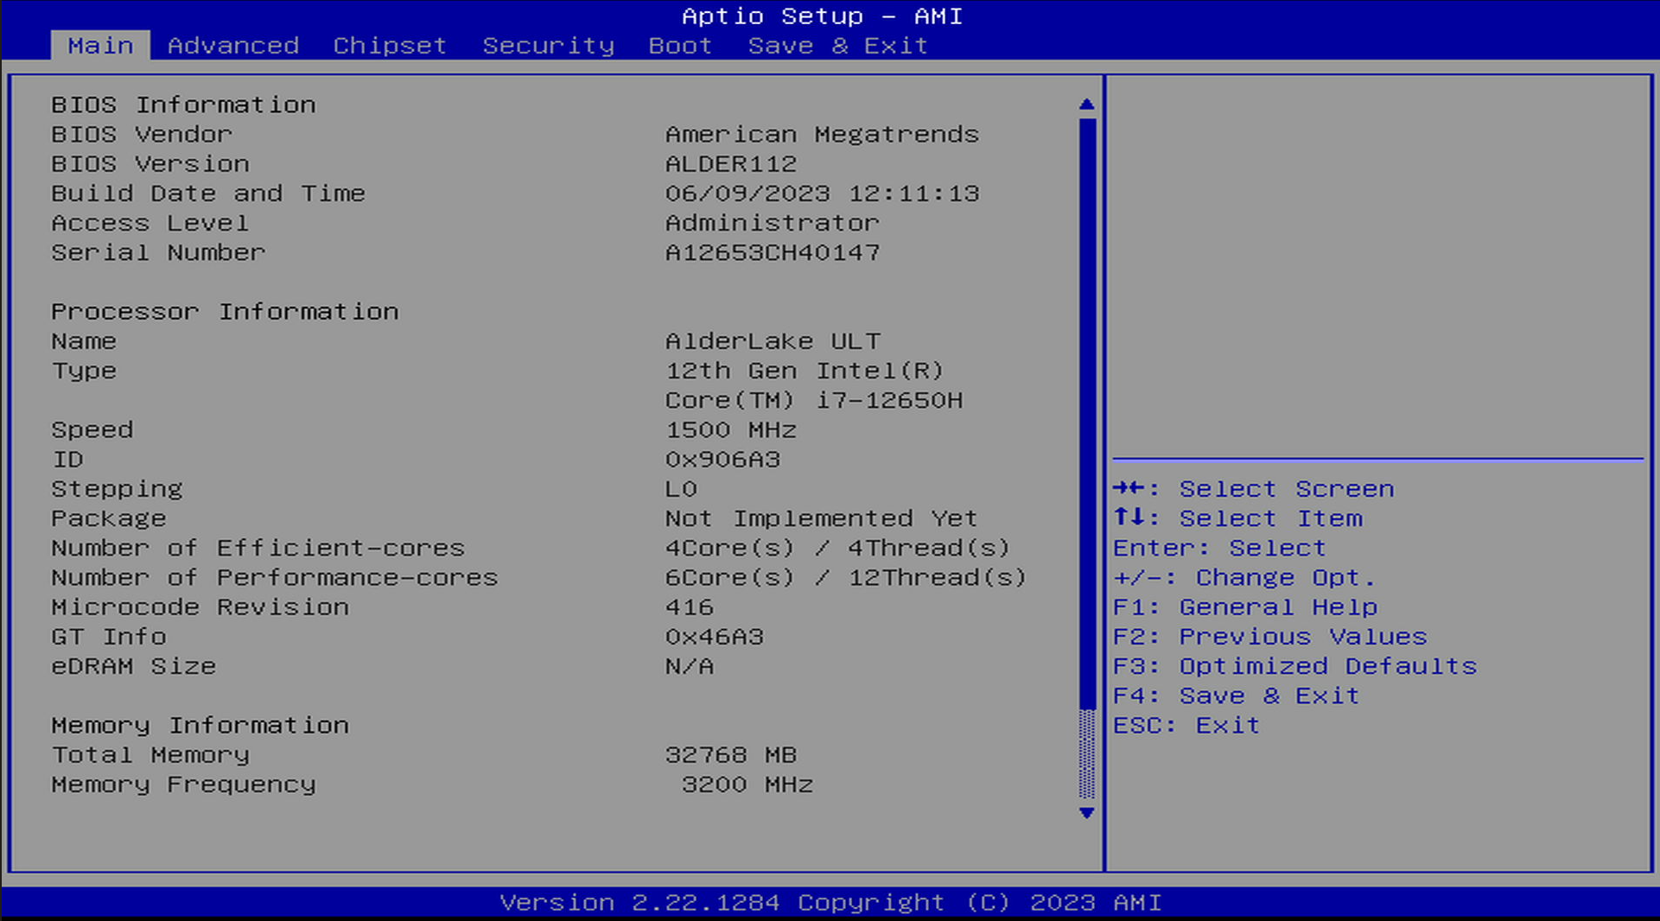Click the 416 microcode value
1660x921 pixels.
690,607
